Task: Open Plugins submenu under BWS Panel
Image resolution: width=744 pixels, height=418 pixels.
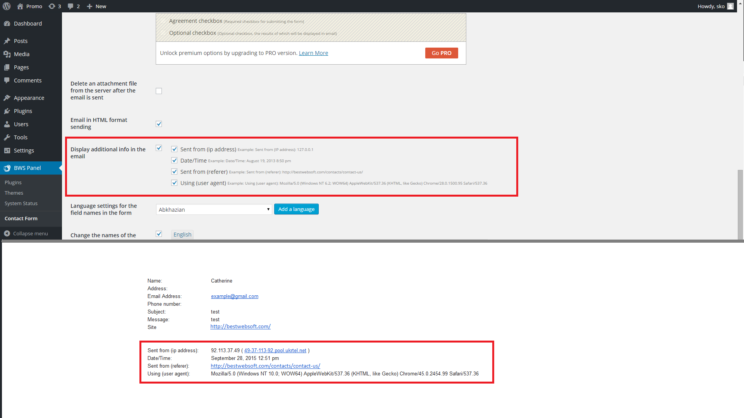Action: pyautogui.click(x=13, y=182)
